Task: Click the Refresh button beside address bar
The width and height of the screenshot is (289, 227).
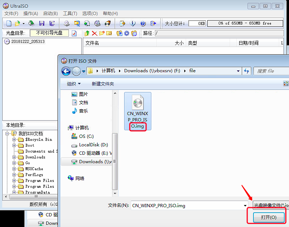Action: [x=247, y=71]
